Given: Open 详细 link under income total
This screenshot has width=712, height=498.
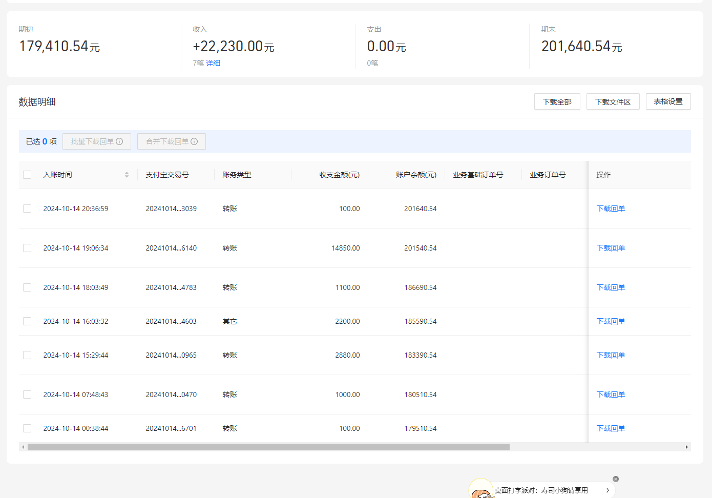Looking at the screenshot, I should [x=213, y=63].
